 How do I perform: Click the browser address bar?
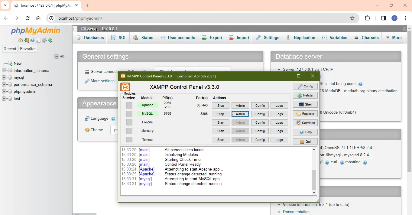[196, 18]
